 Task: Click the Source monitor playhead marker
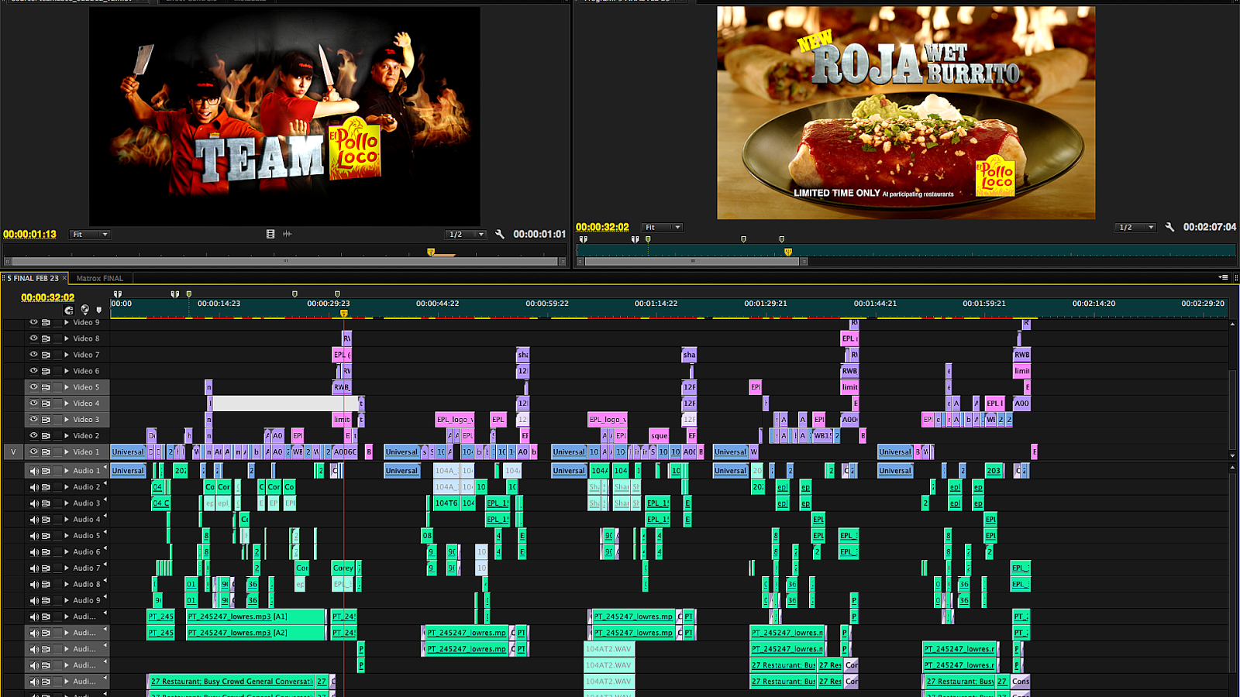tap(431, 252)
